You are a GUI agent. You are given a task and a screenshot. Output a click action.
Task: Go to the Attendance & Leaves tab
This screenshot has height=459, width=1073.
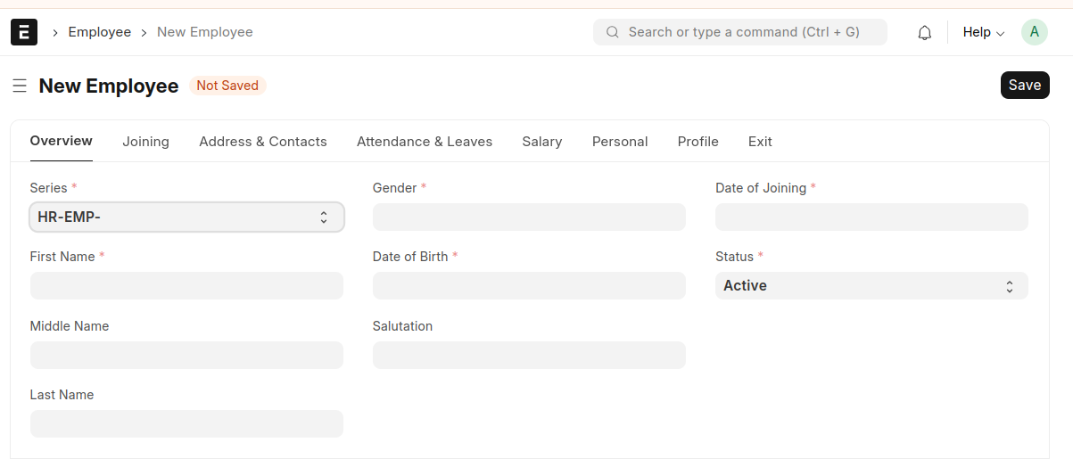[x=425, y=142]
